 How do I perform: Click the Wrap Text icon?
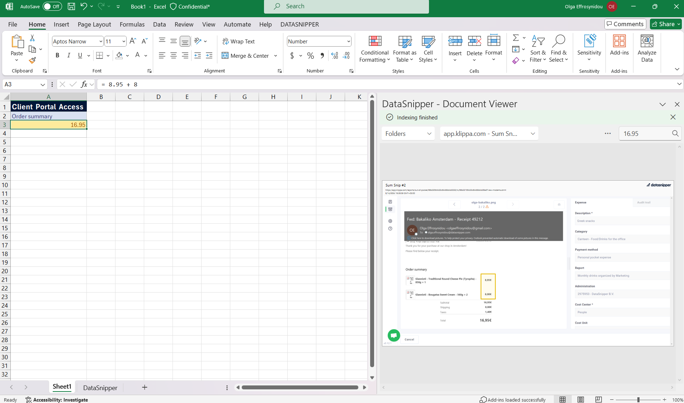point(225,42)
